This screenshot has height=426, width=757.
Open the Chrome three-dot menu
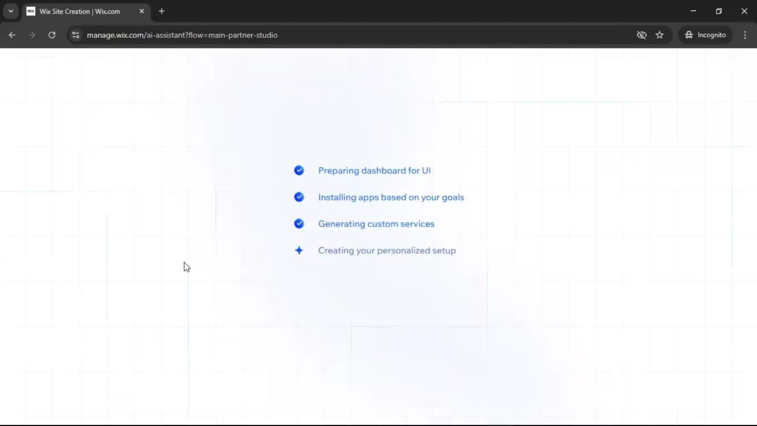point(745,35)
